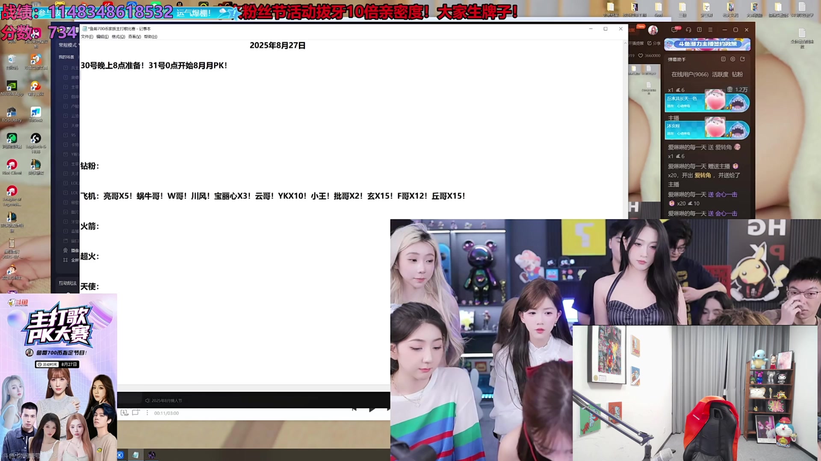The width and height of the screenshot is (821, 461).
Task: Click the Notepad vertical scrollbar up arrow
Action: (625, 43)
